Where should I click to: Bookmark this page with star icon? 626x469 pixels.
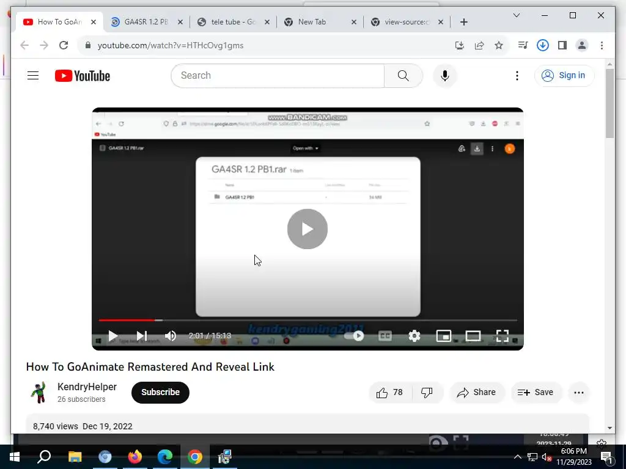(x=499, y=45)
